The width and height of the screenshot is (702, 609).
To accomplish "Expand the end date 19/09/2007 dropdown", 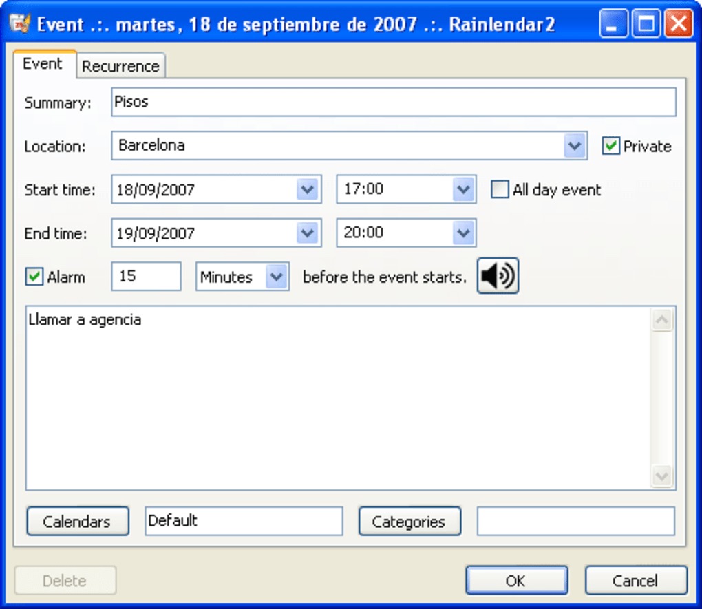I will 308,233.
